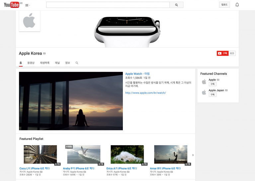Click the upload button in header

[x=224, y=5]
